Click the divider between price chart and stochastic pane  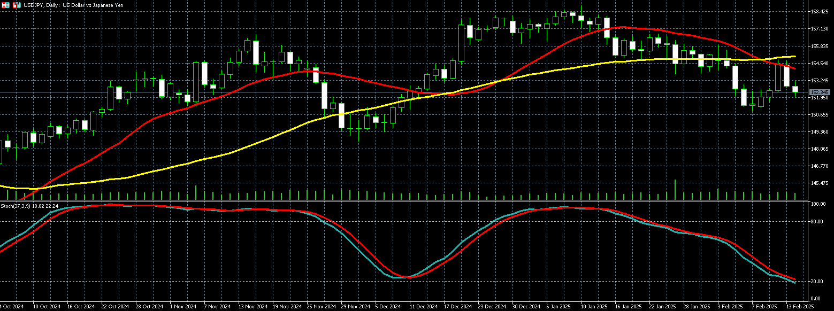[x=401, y=201]
